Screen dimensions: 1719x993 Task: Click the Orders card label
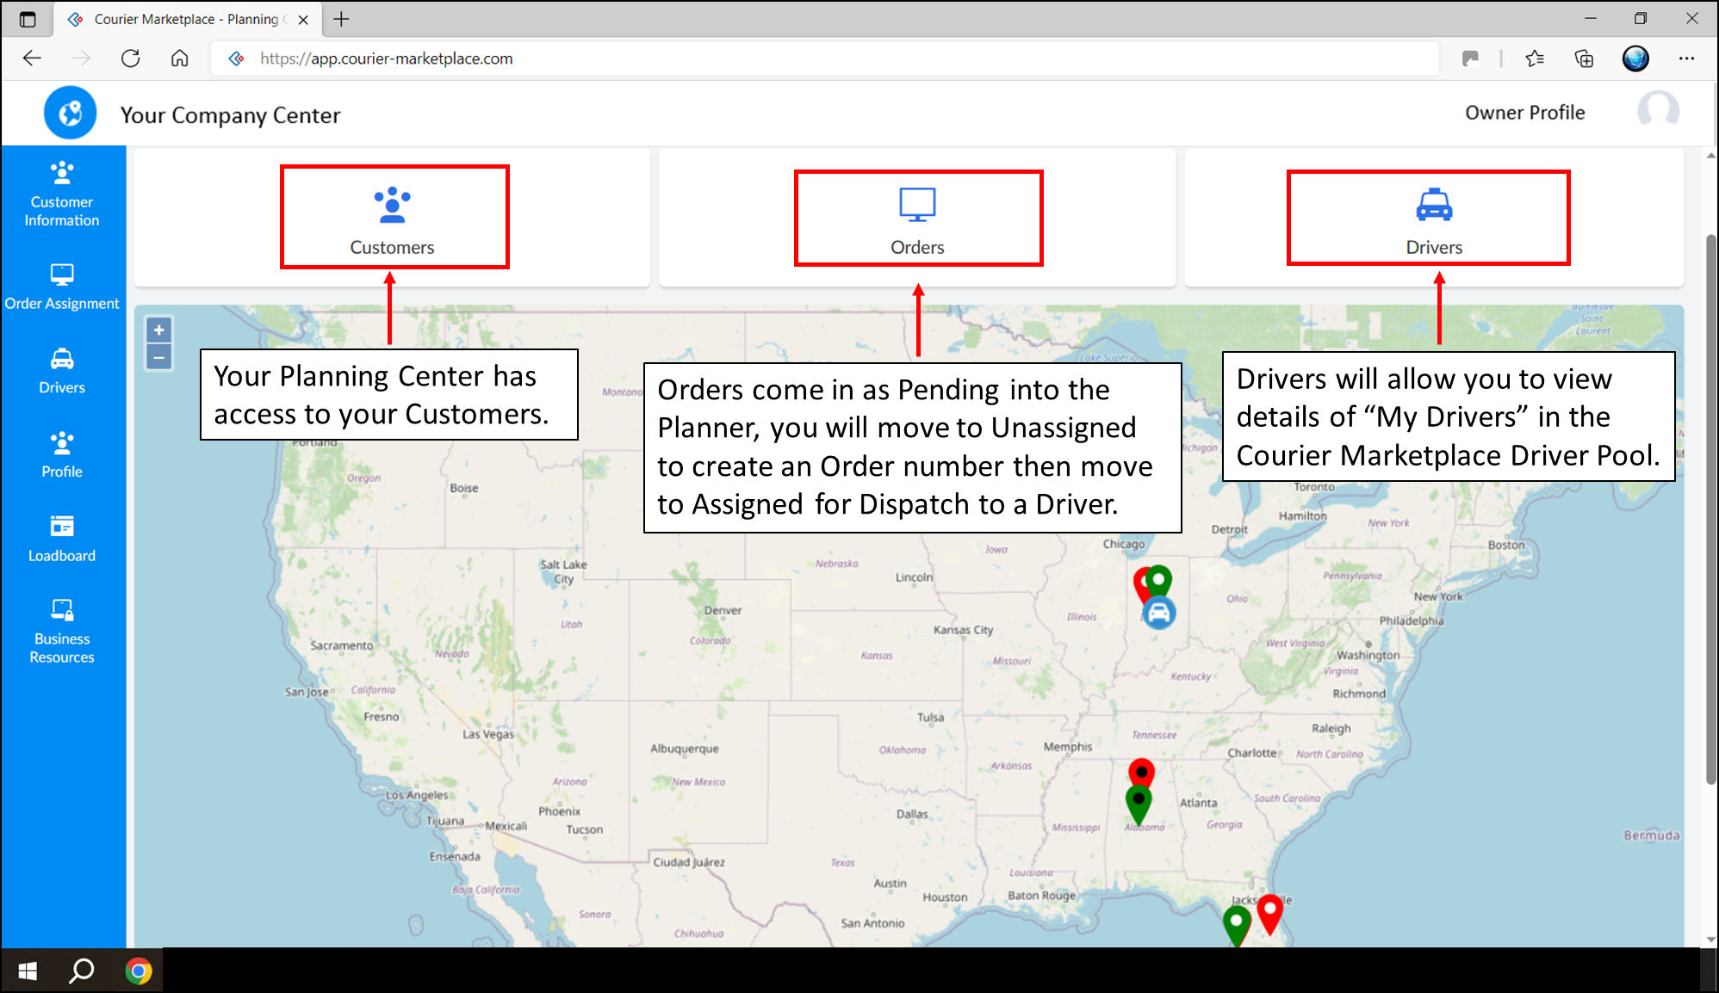[x=917, y=248]
